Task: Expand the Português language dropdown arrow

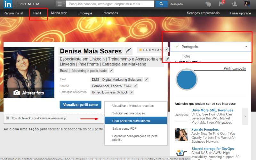Action: (246, 47)
